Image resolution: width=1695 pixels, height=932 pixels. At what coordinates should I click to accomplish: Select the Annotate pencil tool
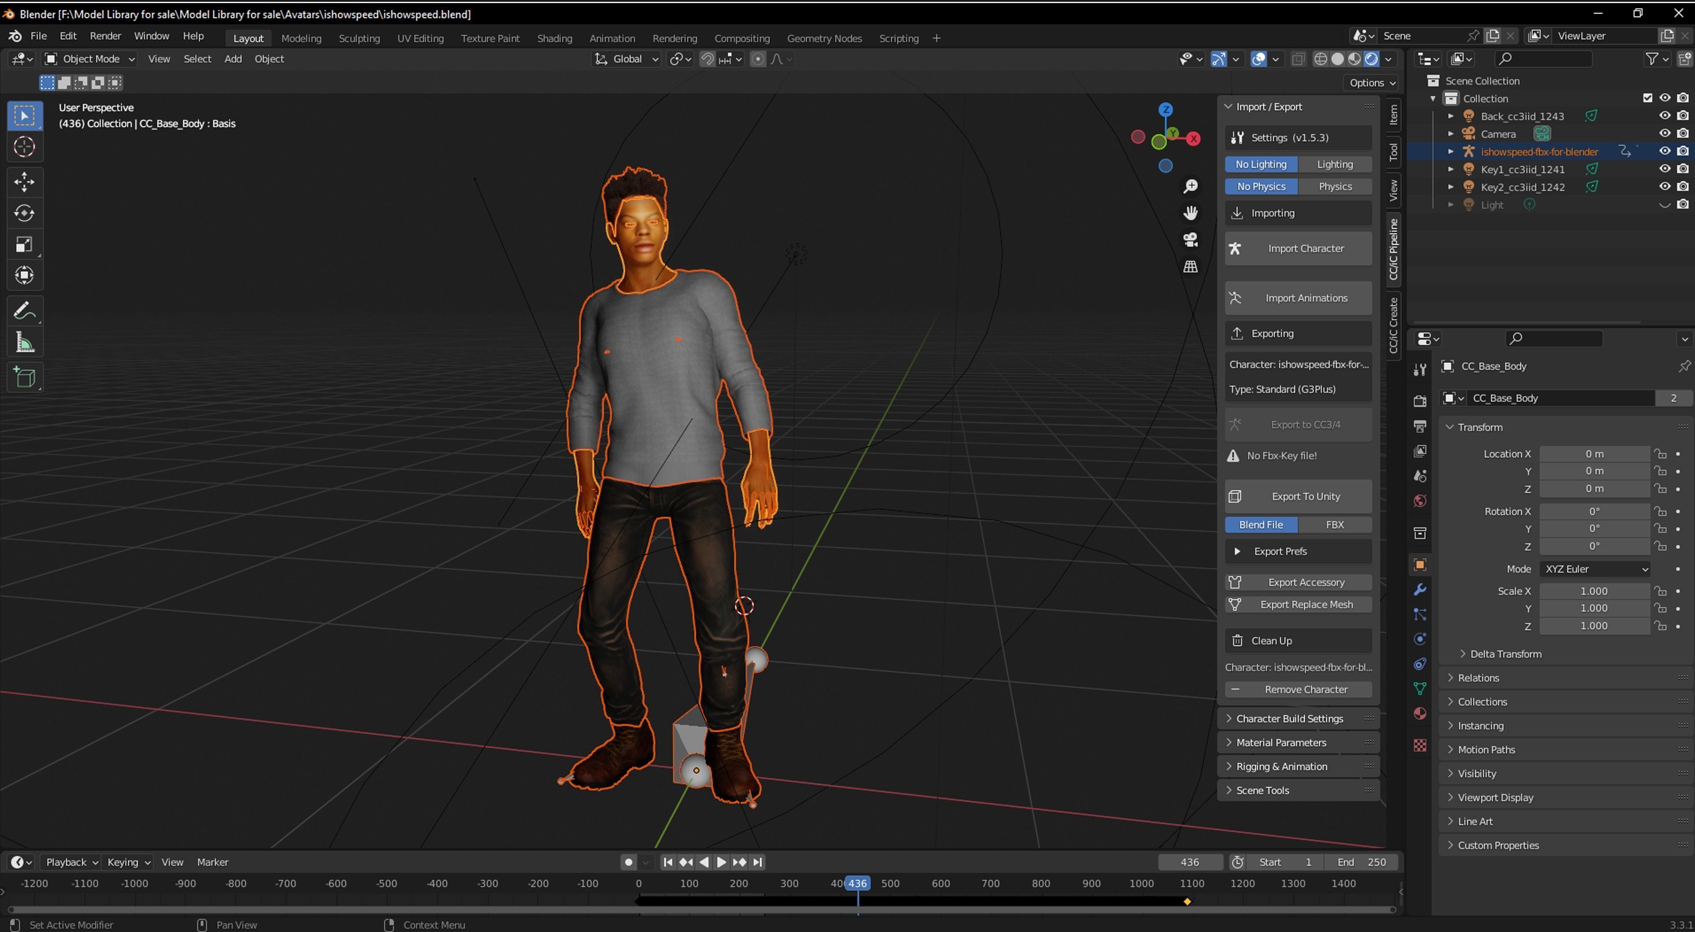pyautogui.click(x=24, y=311)
